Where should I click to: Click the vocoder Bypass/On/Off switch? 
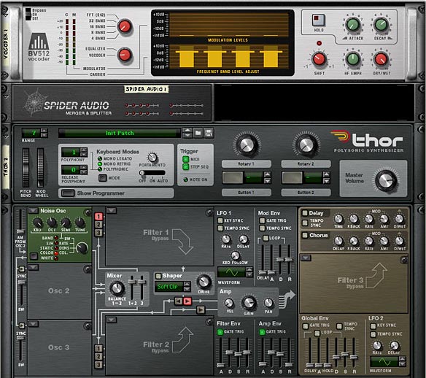coord(28,14)
